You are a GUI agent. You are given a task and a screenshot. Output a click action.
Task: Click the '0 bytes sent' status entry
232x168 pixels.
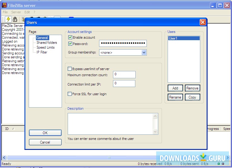(189, 164)
